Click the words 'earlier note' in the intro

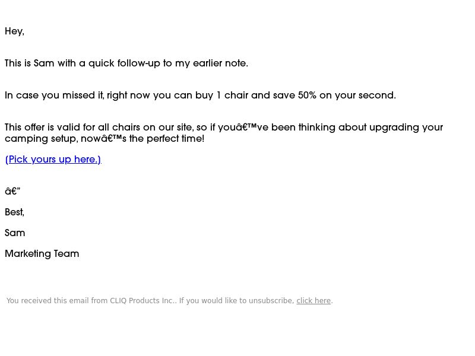pos(220,63)
